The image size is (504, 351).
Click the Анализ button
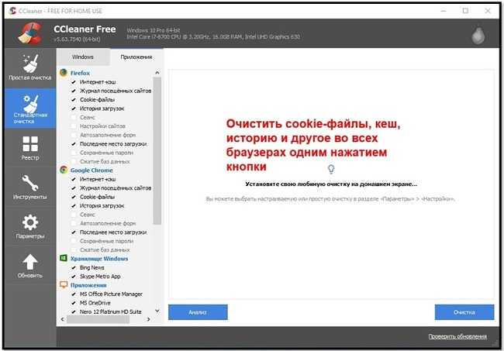tap(198, 312)
